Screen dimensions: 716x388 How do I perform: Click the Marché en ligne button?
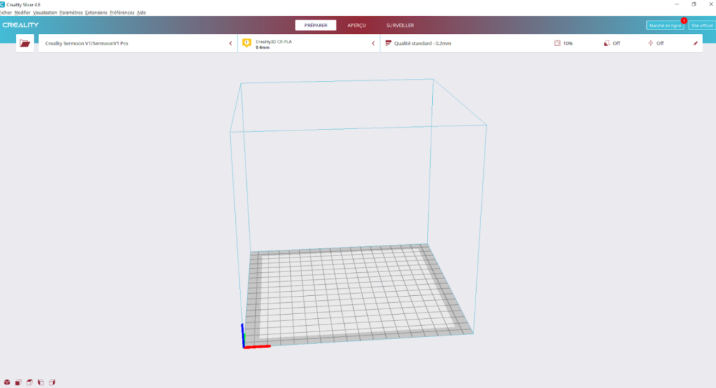click(664, 26)
